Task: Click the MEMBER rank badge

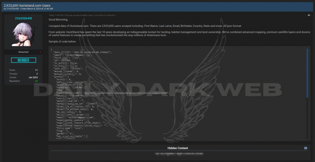Action: coord(24,60)
